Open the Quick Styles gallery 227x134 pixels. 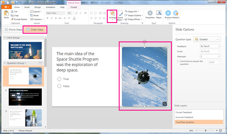[120, 16]
